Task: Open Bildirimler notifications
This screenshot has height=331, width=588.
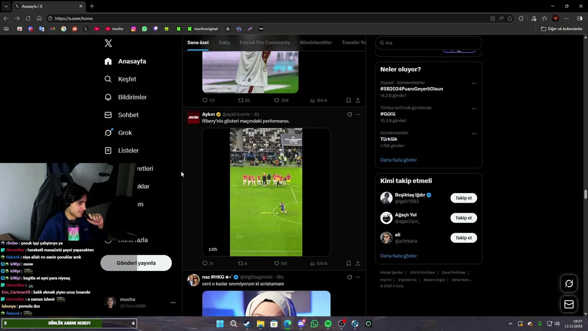Action: 125,97
